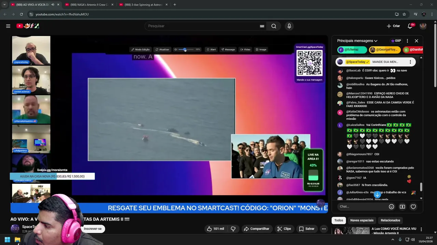Open the Super Chat dollar icon
The image size is (437, 245).
[403, 207]
